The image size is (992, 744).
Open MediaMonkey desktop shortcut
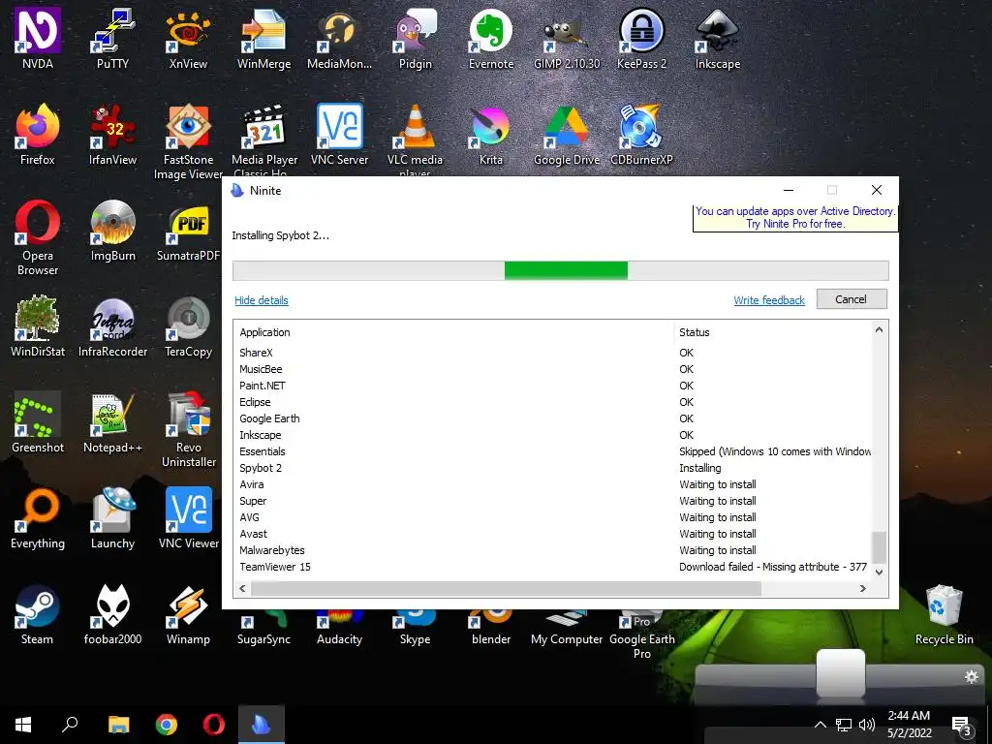[339, 39]
